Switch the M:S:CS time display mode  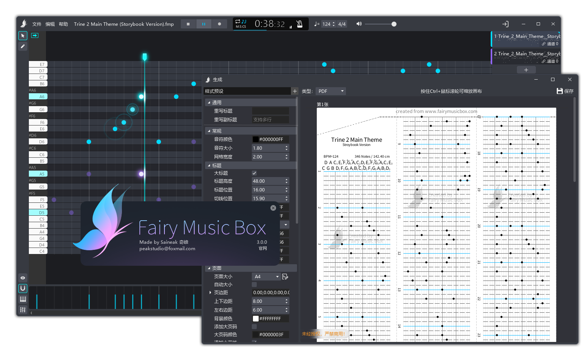[241, 27]
